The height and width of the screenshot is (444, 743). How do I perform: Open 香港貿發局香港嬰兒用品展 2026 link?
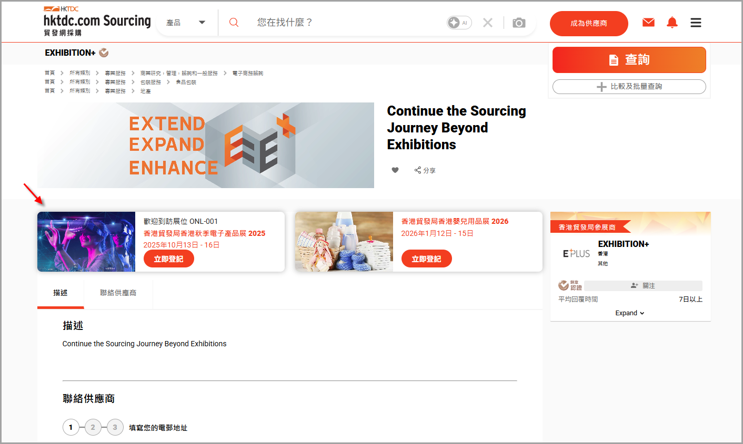[x=455, y=221]
